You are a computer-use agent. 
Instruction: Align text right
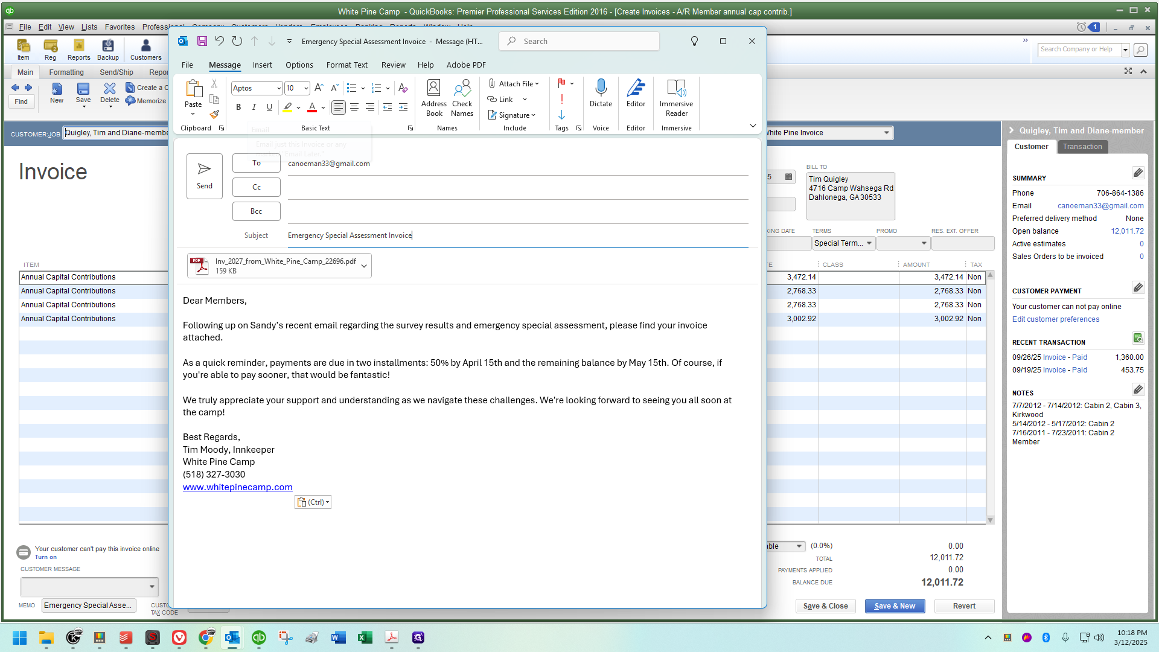point(370,107)
